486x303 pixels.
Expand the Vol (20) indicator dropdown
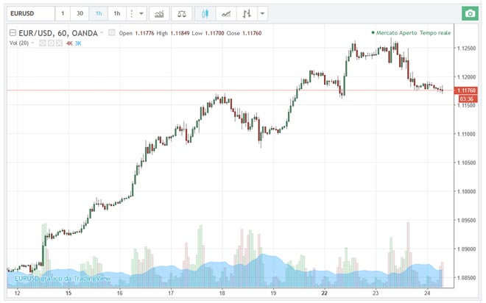(34, 43)
